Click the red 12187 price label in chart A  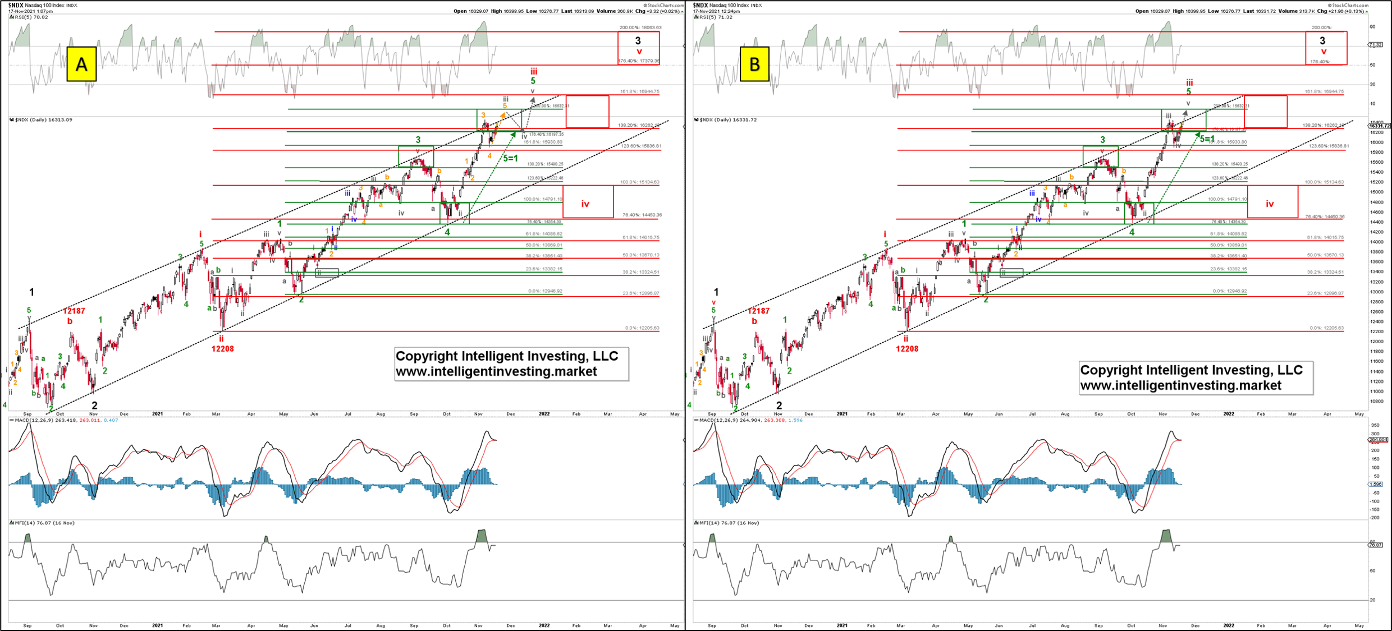tap(74, 311)
